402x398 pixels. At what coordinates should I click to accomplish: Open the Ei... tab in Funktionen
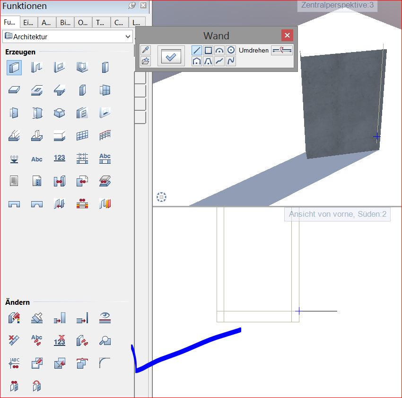[28, 22]
